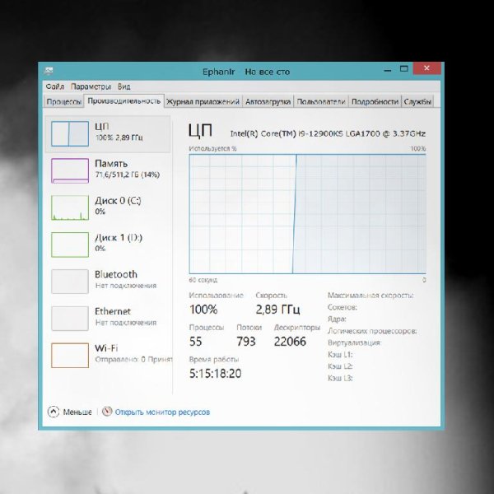Image resolution: width=494 pixels, height=494 pixels.
Task: Select the Память usage thumbnail
Action: [70, 170]
